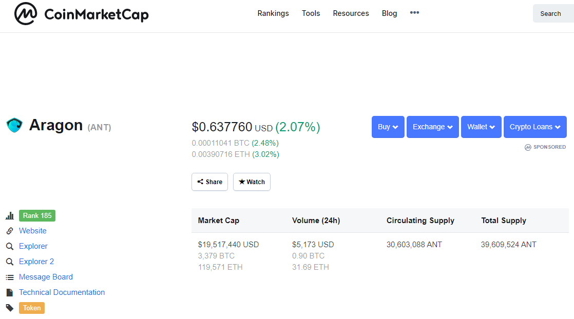Image resolution: width=574 pixels, height=319 pixels.
Task: Click the orange Token tag badge
Action: pyautogui.click(x=32, y=308)
